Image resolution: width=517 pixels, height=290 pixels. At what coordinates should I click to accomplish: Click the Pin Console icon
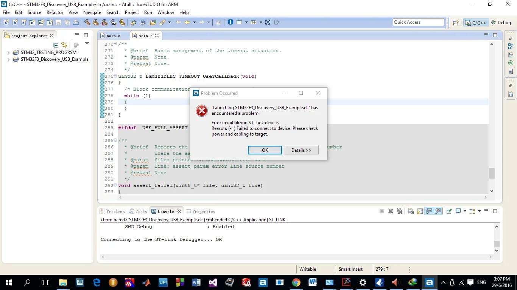[x=449, y=211]
